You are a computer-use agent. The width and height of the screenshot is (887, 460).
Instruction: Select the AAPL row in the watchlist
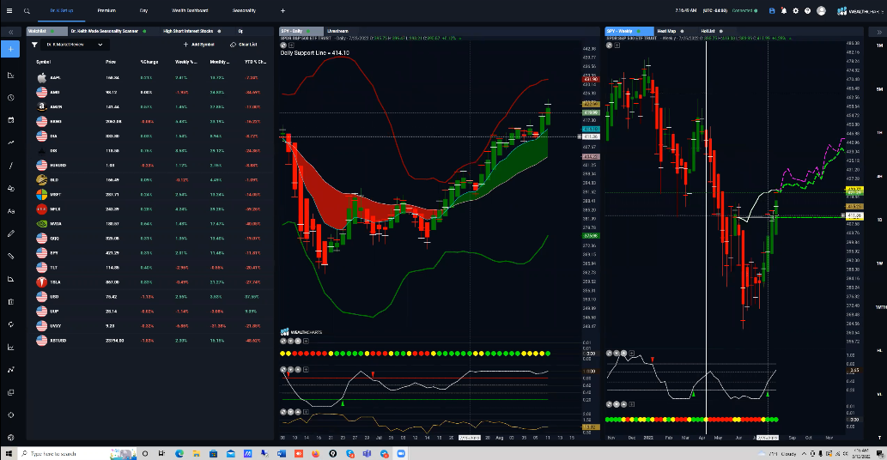150,77
